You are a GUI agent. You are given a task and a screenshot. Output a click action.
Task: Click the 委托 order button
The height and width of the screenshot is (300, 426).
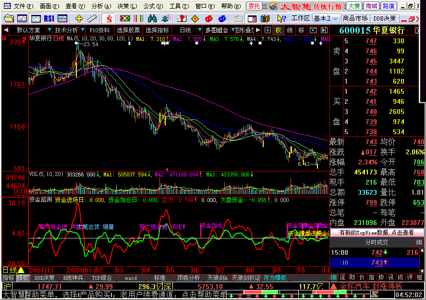(x=254, y=6)
